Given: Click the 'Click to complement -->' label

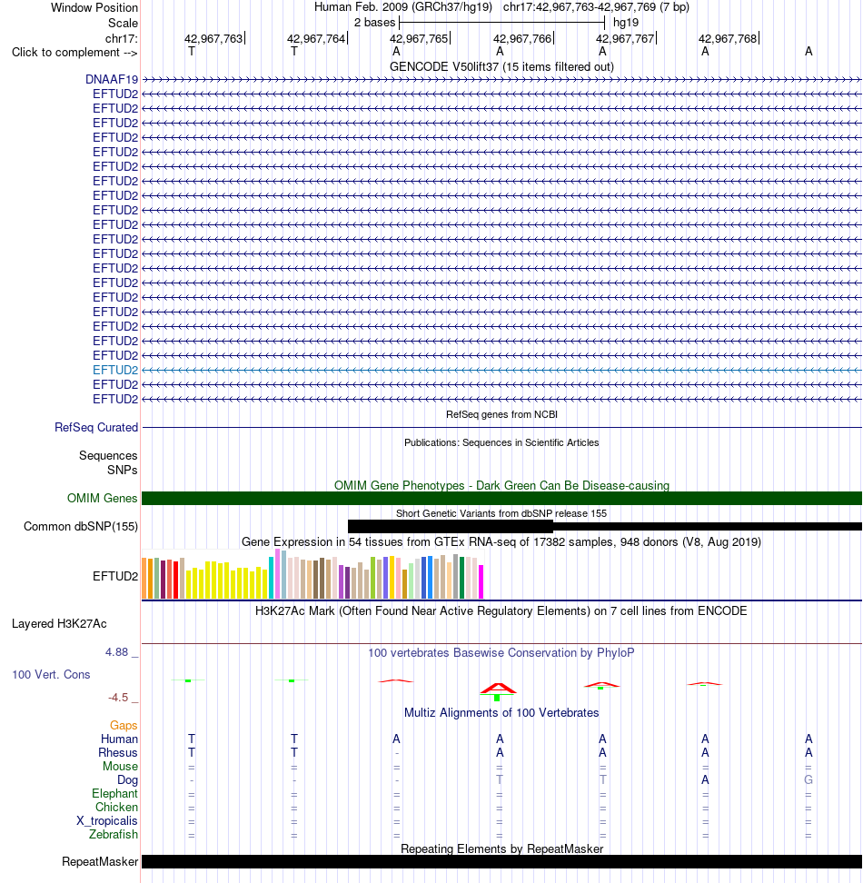Looking at the screenshot, I should click(74, 53).
